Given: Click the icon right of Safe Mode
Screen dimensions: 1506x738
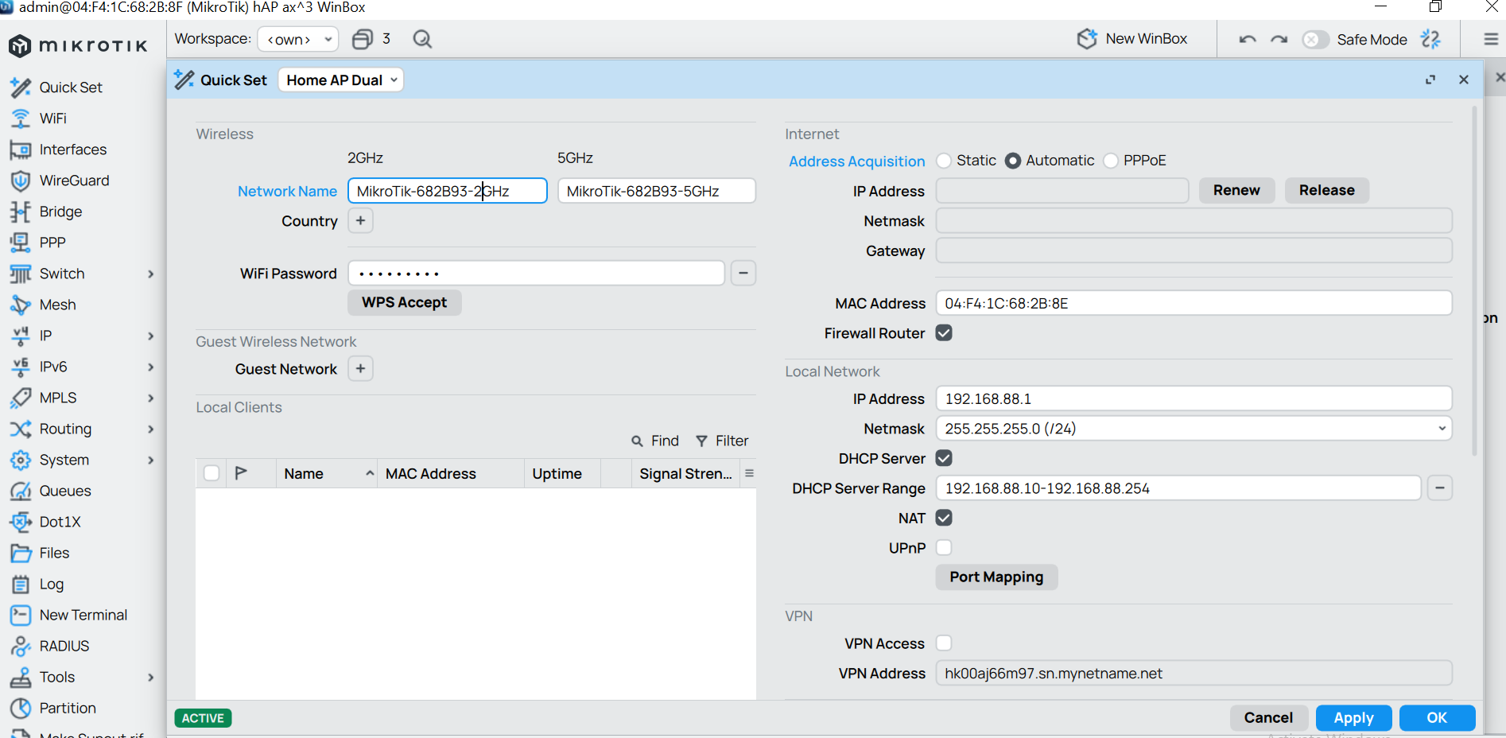Looking at the screenshot, I should click(1430, 39).
